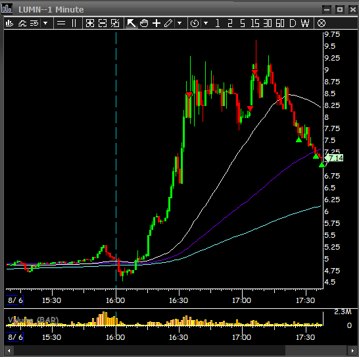The height and width of the screenshot is (357, 359).
Task: Switch to the 1 minute interval
Action: [218, 23]
